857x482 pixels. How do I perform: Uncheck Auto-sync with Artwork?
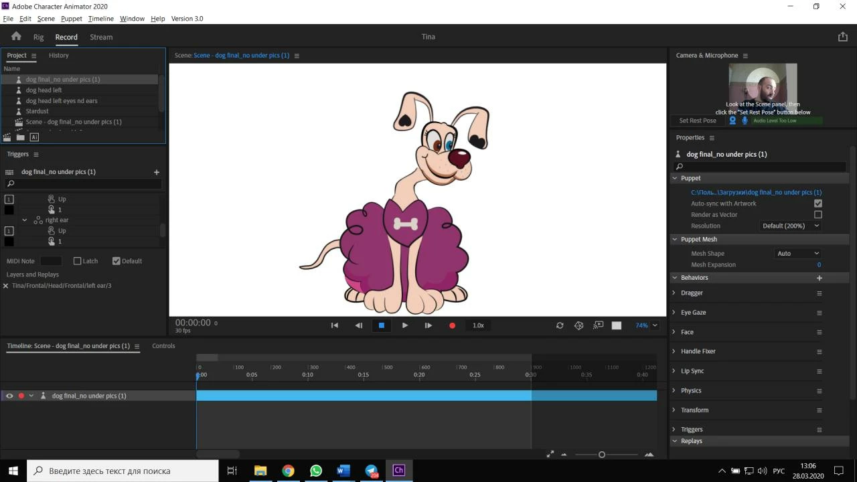[x=818, y=204]
